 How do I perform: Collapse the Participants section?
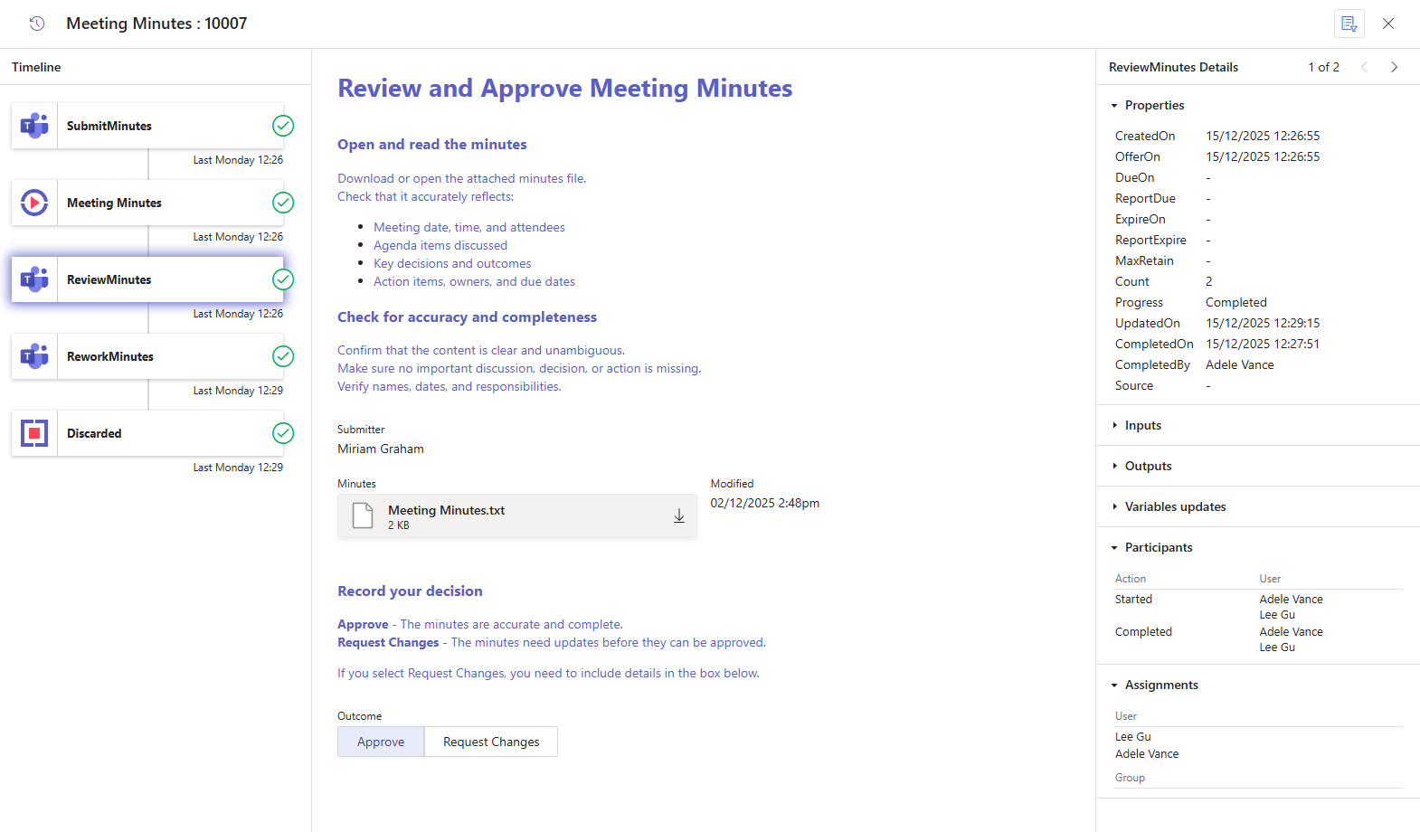click(x=1158, y=548)
